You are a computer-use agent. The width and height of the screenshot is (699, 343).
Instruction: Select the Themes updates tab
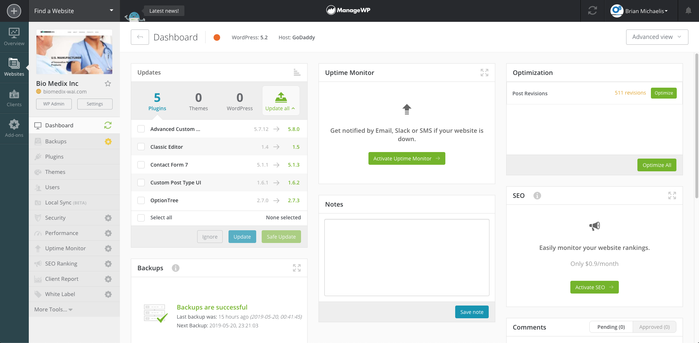pos(198,101)
